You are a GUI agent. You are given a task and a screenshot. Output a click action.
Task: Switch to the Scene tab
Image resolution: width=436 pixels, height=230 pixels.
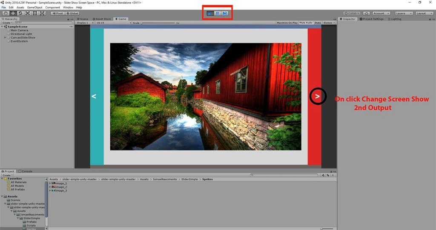(x=83, y=19)
